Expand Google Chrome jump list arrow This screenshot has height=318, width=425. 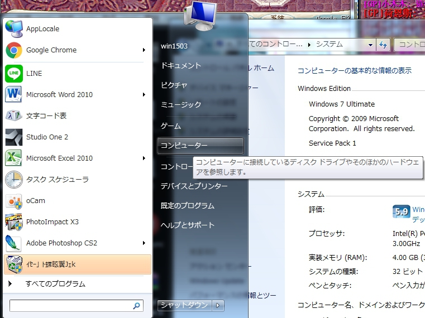[144, 50]
